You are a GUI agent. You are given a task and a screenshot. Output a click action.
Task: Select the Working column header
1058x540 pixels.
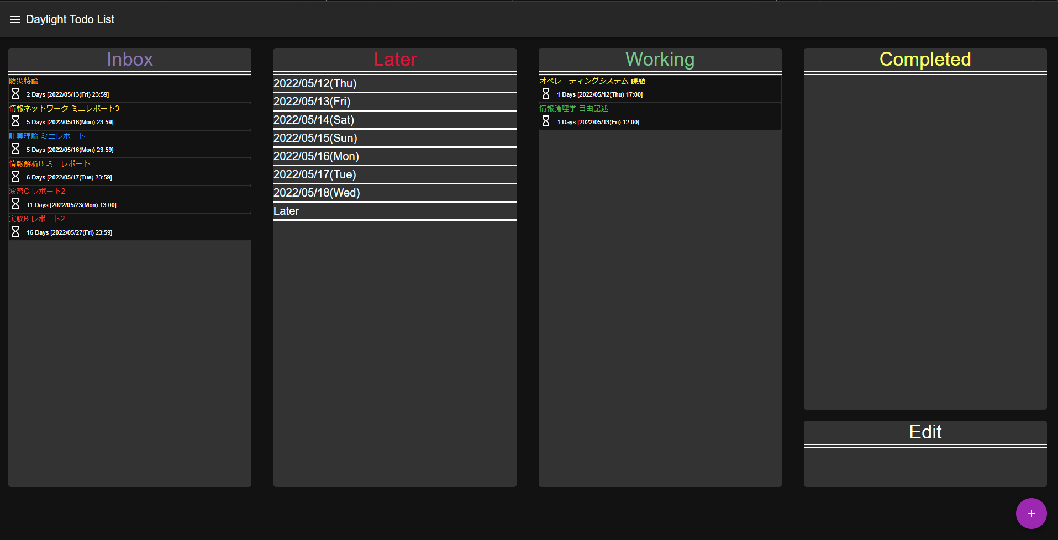[x=660, y=59]
